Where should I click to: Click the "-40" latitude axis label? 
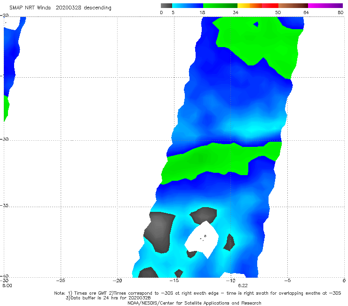(x=4, y=276)
